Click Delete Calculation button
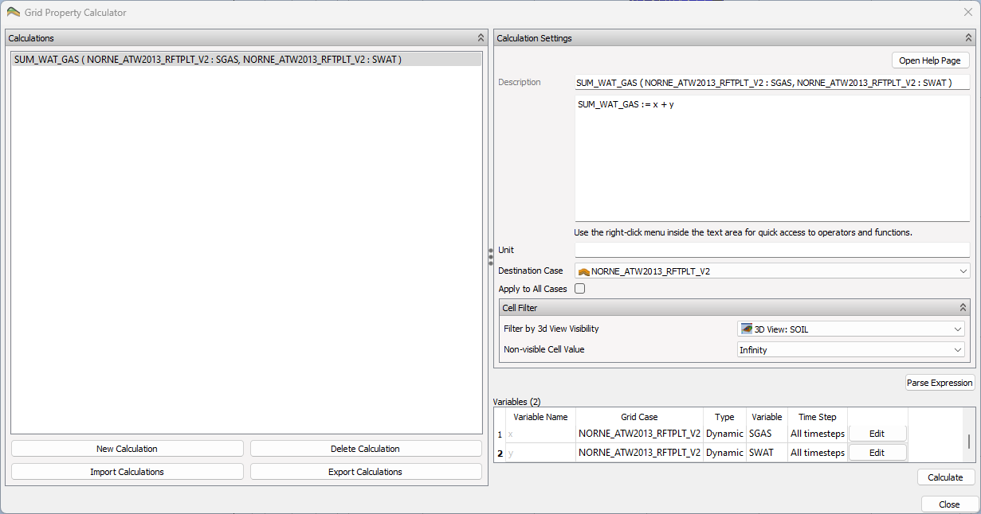Viewport: 981px width, 514px height. [366, 449]
